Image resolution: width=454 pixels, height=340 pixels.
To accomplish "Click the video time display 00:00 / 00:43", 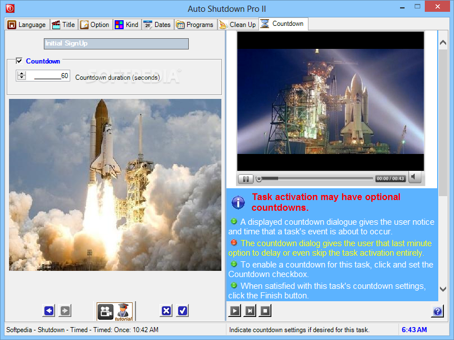I will pyautogui.click(x=390, y=179).
